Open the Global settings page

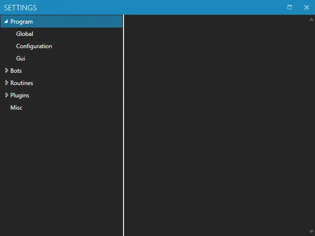[25, 34]
